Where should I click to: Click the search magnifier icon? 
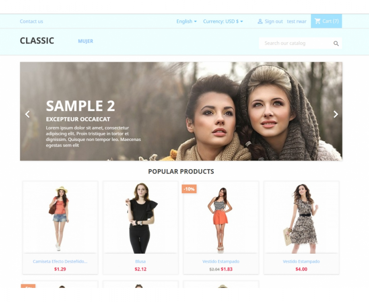[336, 43]
